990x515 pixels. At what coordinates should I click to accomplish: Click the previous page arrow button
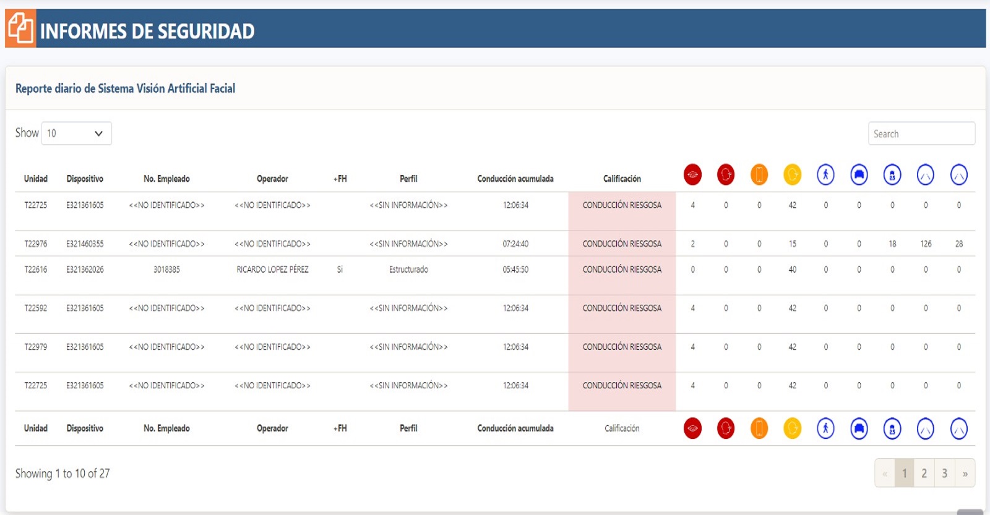point(885,474)
